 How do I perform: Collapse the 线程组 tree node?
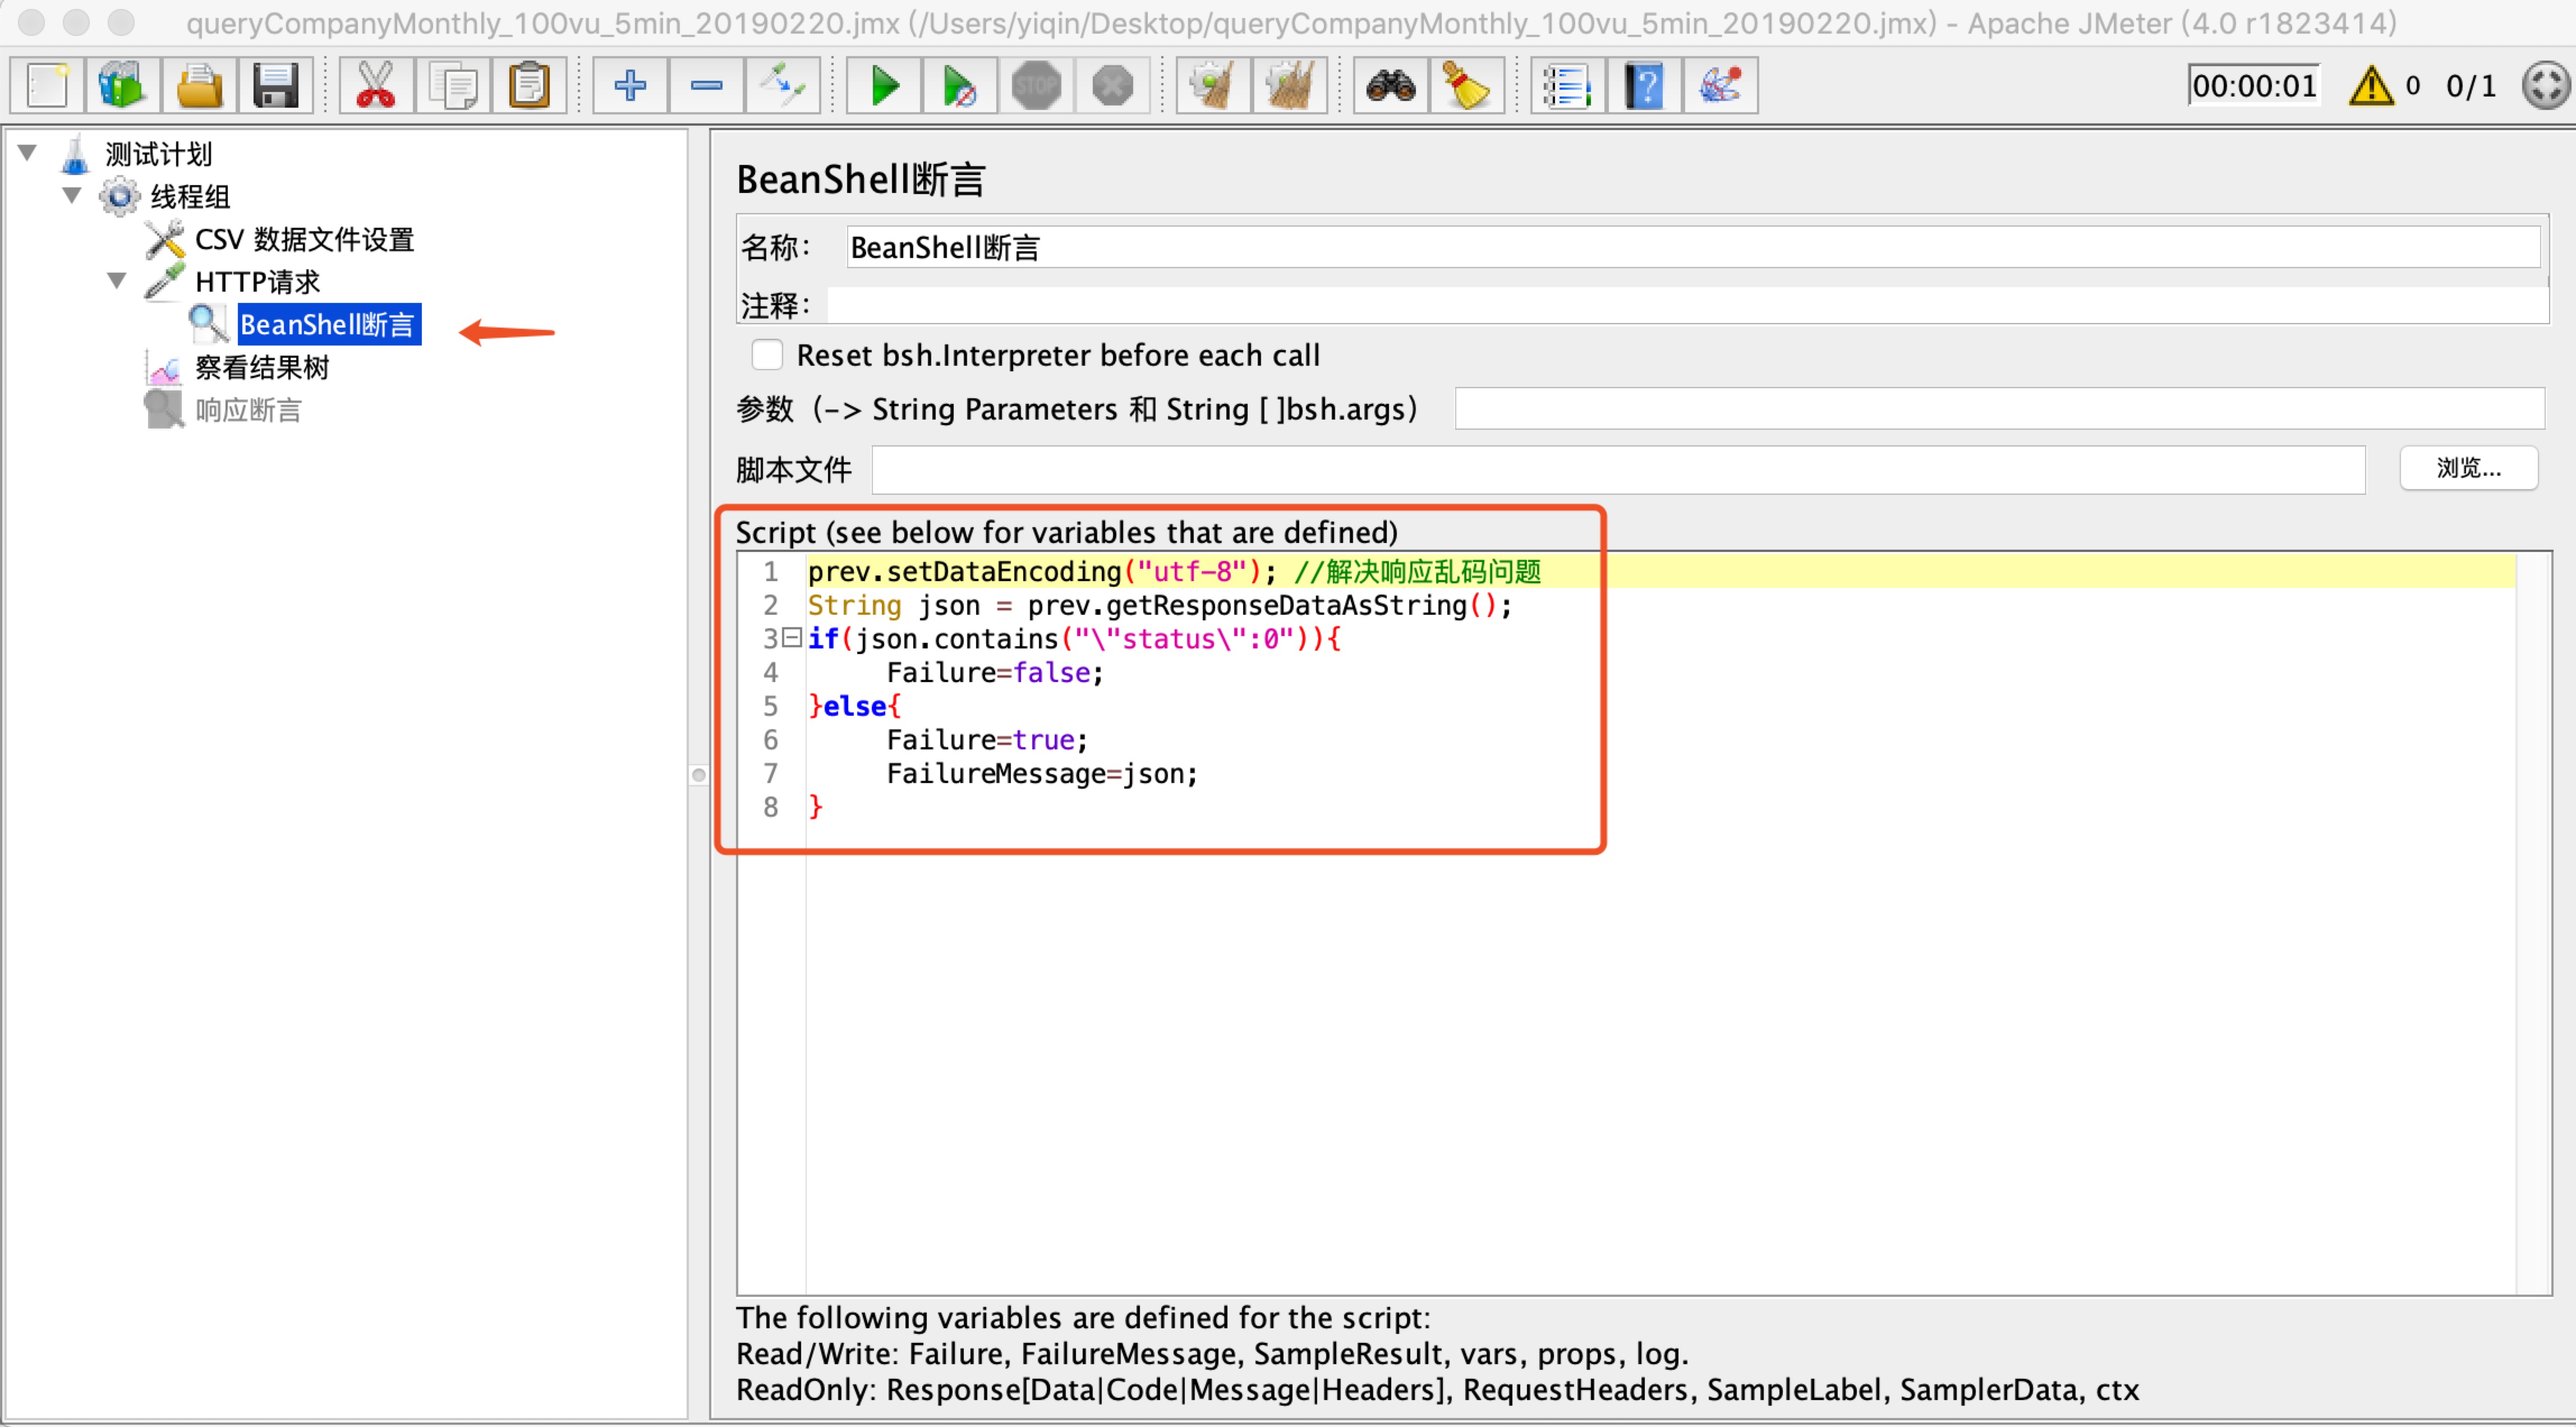[x=72, y=195]
